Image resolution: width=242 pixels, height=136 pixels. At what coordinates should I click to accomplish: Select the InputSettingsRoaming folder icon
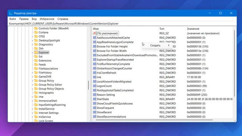pyautogui.click(x=36, y=105)
